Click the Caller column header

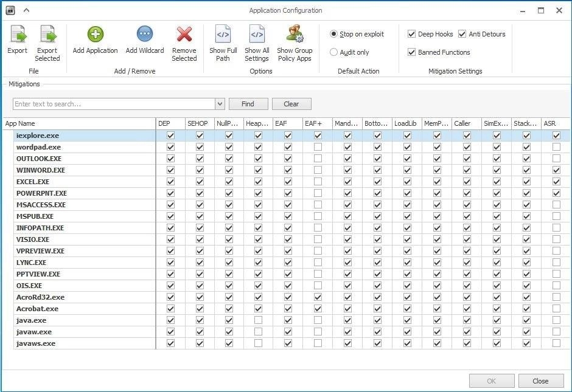pos(467,123)
